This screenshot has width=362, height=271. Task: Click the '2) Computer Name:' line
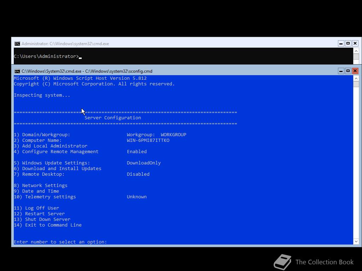[x=37, y=140]
